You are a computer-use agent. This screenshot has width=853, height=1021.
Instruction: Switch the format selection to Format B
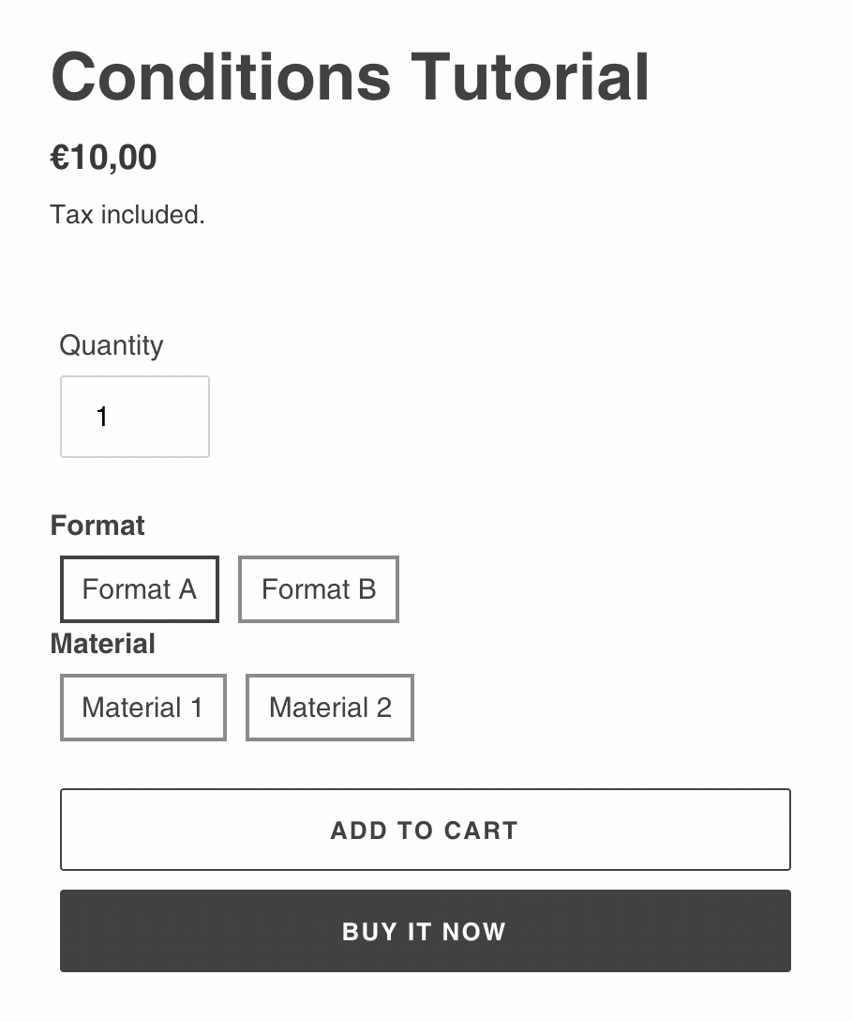pyautogui.click(x=319, y=589)
